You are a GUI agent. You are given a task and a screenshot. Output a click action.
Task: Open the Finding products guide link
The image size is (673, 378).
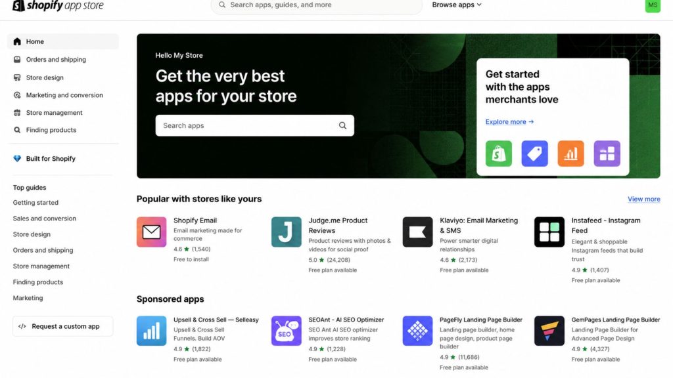[37, 282]
